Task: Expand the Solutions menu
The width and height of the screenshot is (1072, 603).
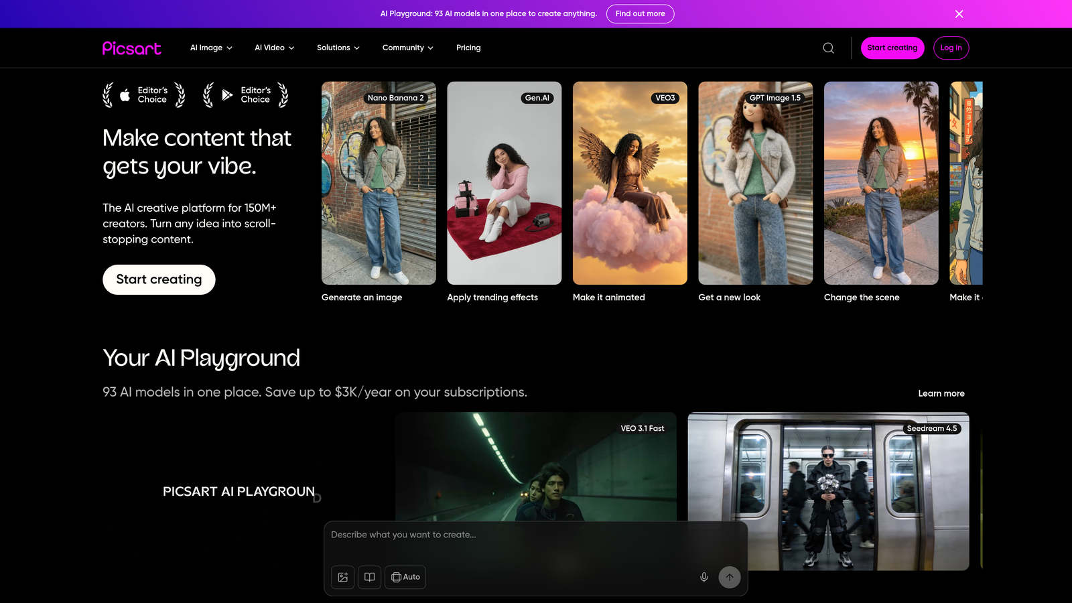Action: tap(338, 48)
